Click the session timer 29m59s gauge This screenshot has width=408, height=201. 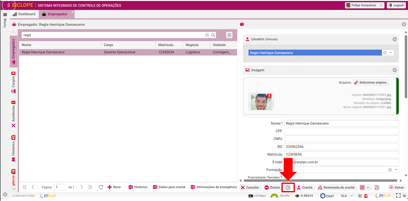point(279,196)
